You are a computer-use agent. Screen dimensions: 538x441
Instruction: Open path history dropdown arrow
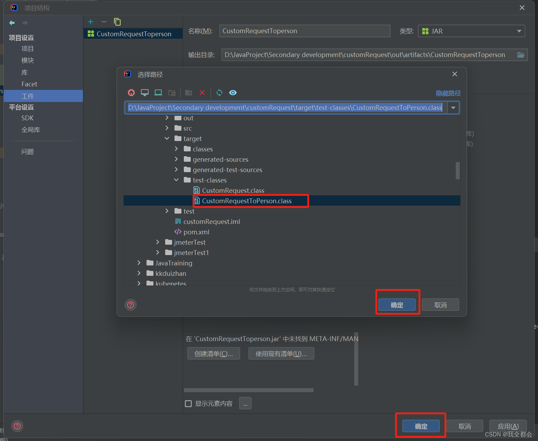click(453, 108)
